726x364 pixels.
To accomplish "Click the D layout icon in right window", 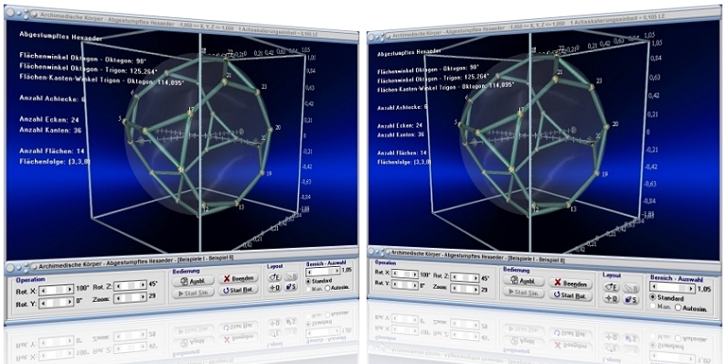I will click(611, 299).
